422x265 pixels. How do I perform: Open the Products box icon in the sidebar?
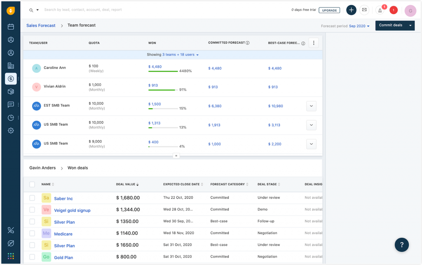pos(11,91)
